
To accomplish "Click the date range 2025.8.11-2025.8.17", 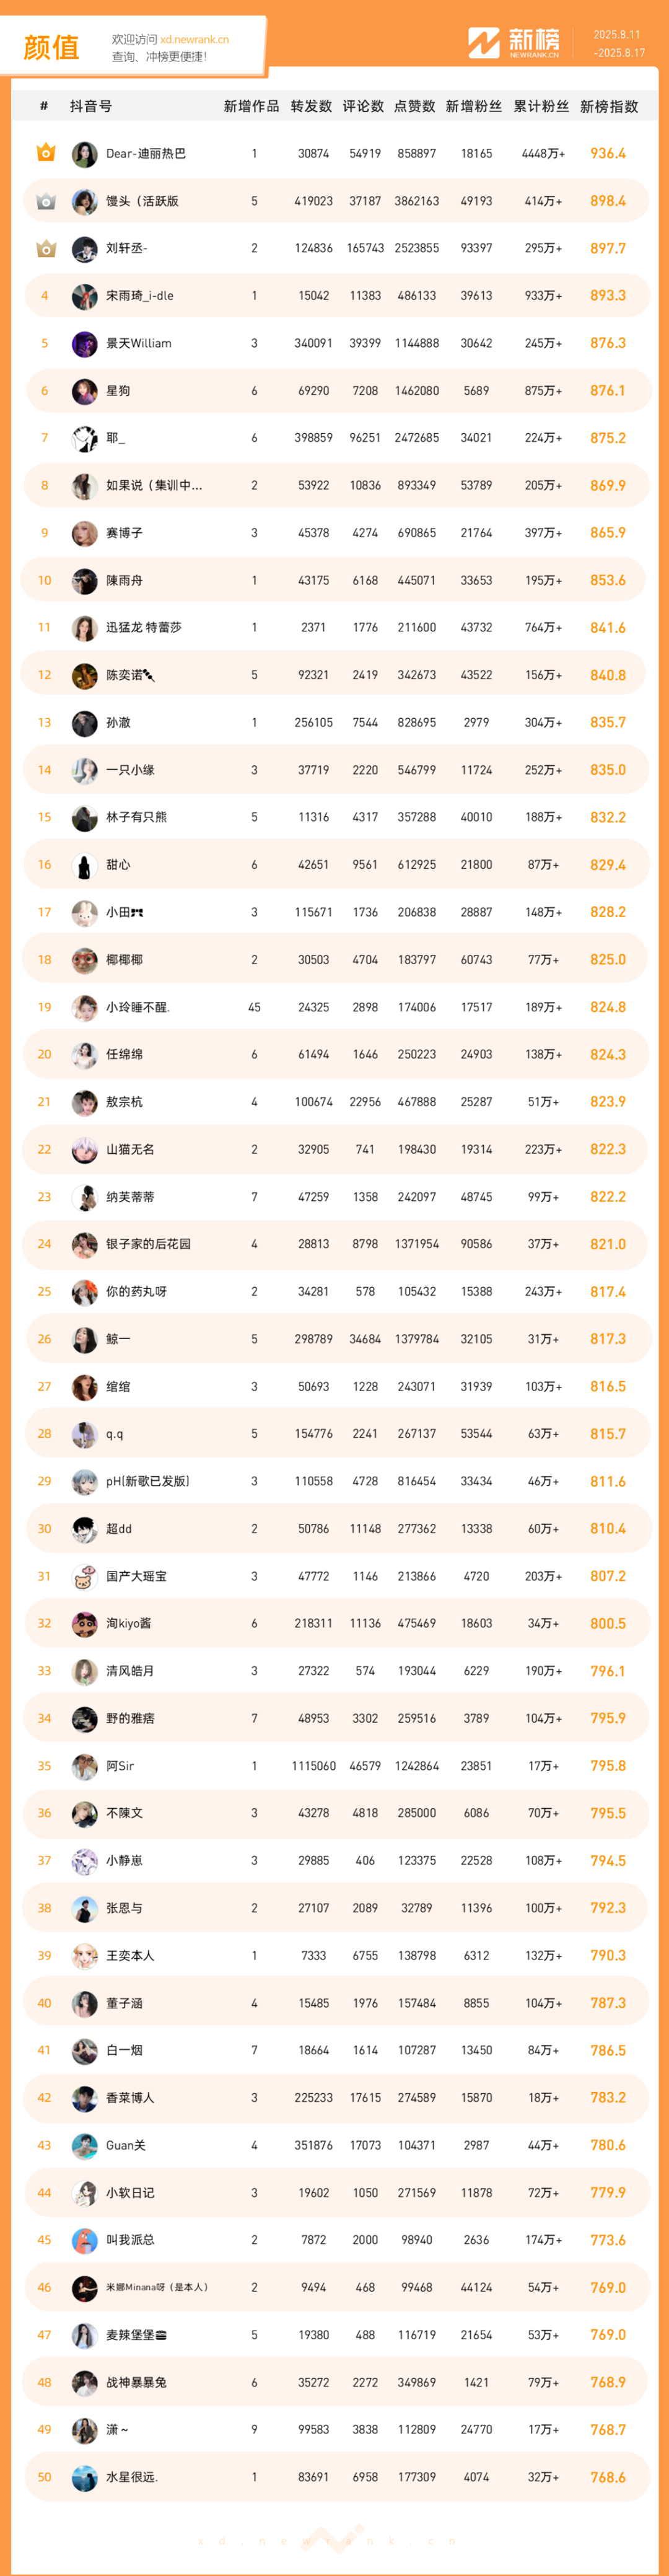I will [618, 44].
